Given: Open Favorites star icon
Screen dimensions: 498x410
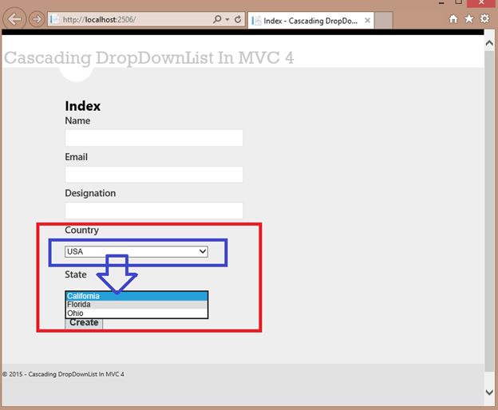Looking at the screenshot, I should click(468, 19).
